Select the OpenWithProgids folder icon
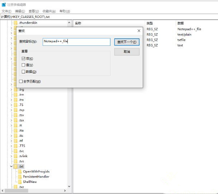Viewport: 218px width, 194px height. [20, 171]
